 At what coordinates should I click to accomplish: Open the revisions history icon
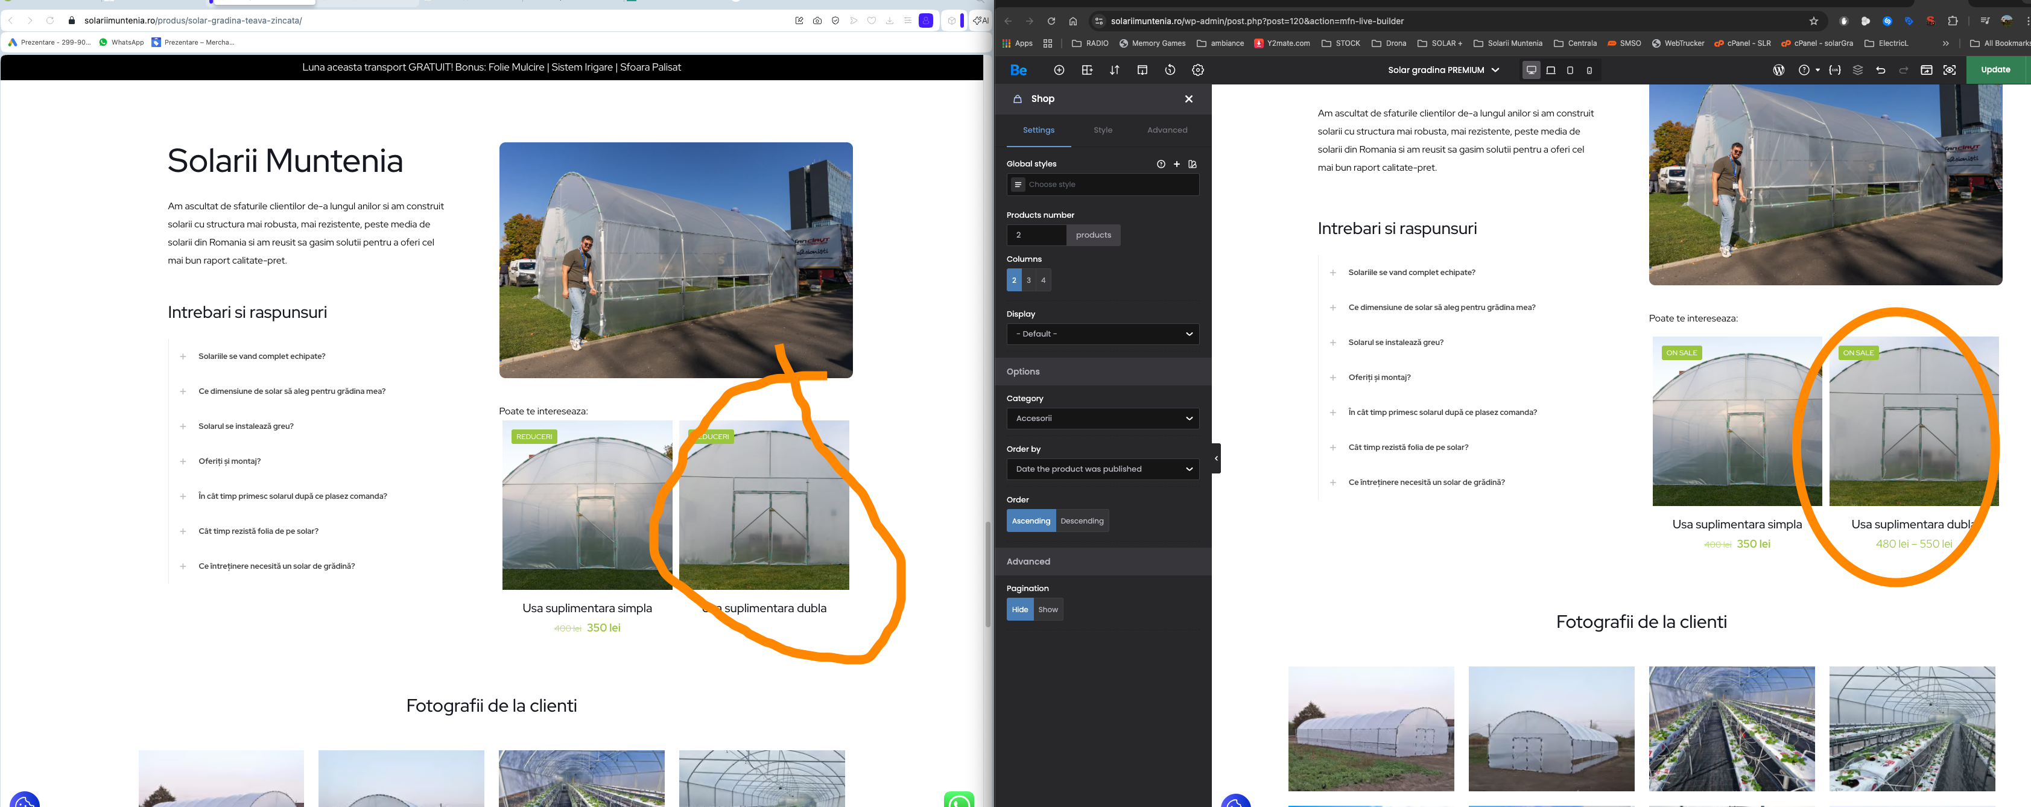tap(1170, 70)
